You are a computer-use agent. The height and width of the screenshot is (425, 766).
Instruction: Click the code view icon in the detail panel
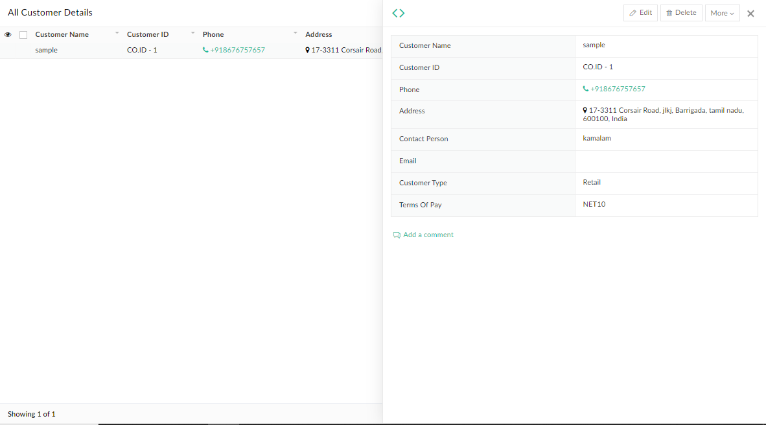coord(398,12)
